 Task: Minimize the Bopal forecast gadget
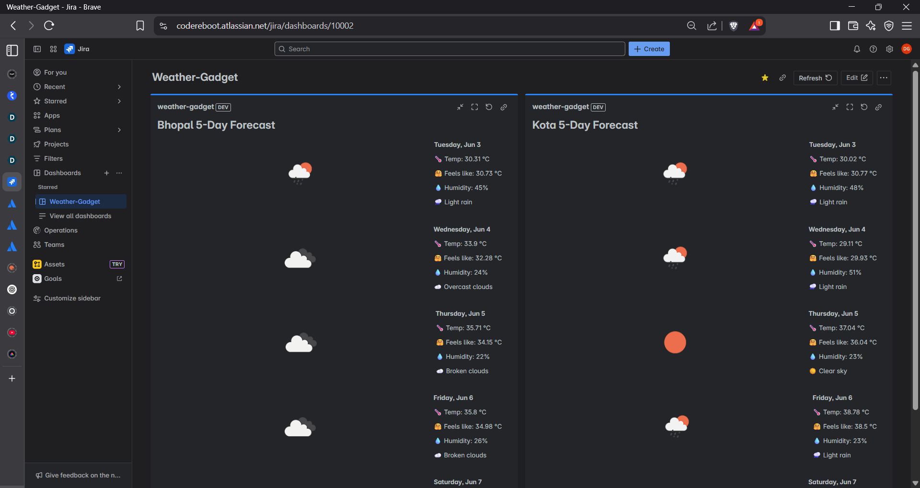[x=460, y=107]
